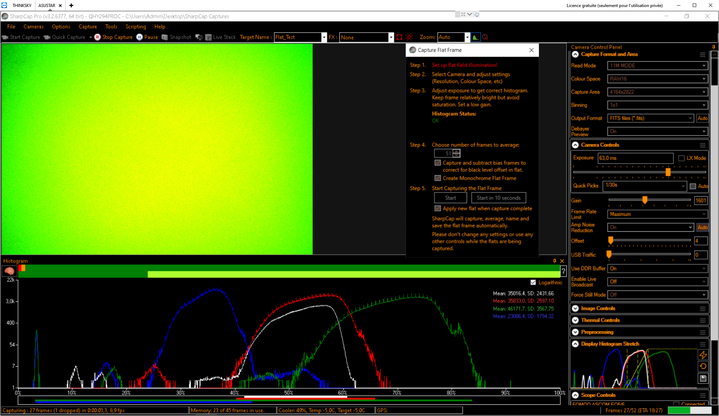Open the Read Mode dropdown

click(x=658, y=66)
